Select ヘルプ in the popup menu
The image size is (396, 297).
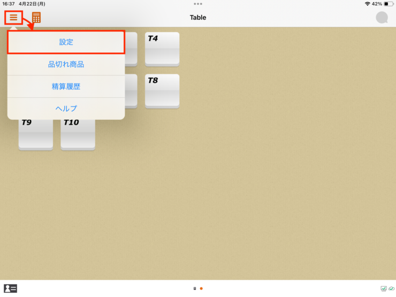pos(66,109)
